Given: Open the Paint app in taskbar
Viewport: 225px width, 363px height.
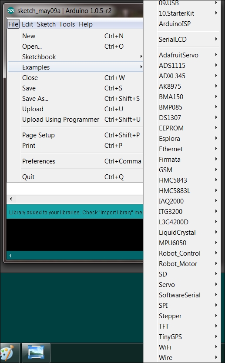Looking at the screenshot, I should click(7, 353).
